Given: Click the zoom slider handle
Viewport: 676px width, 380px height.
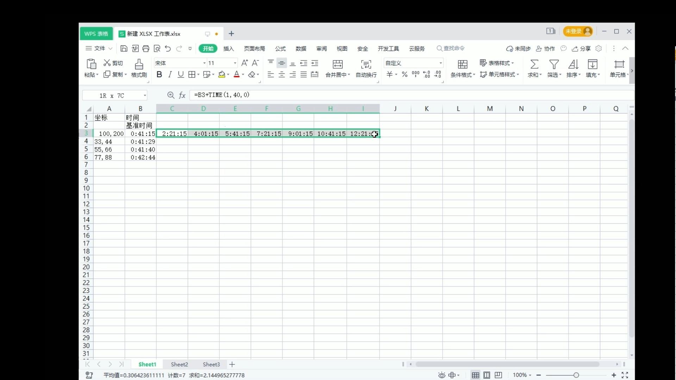Looking at the screenshot, I should pos(576,375).
